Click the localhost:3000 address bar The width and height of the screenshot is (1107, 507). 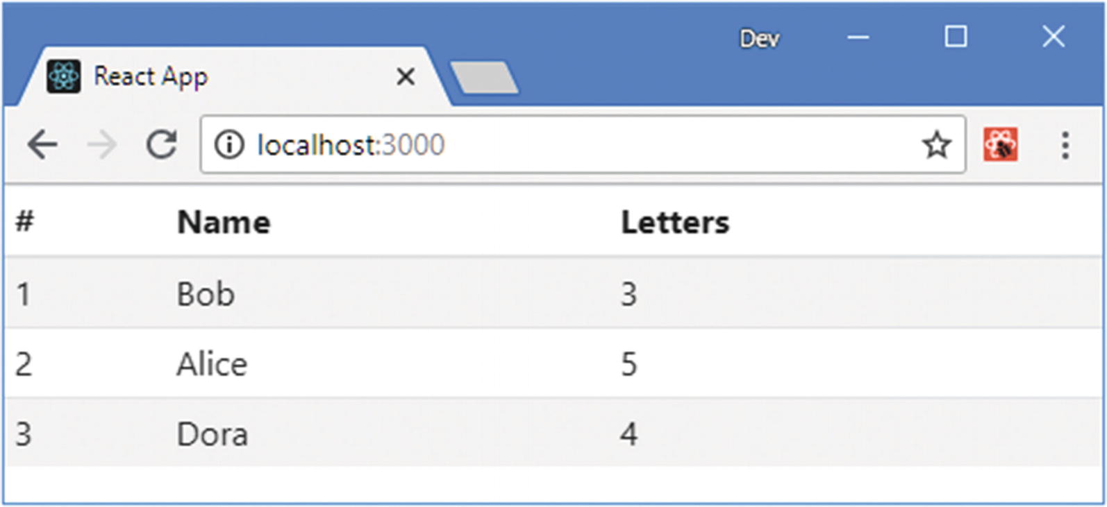click(x=556, y=145)
